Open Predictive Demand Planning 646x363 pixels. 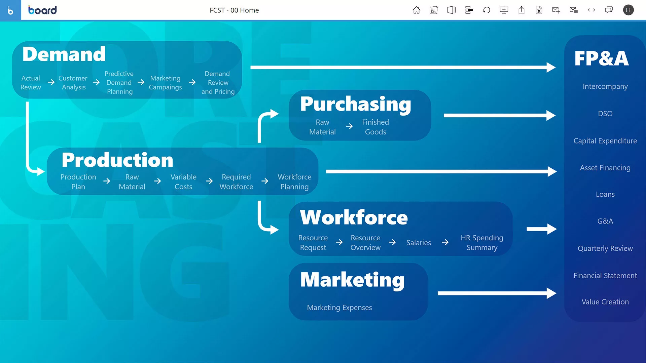coord(119,83)
